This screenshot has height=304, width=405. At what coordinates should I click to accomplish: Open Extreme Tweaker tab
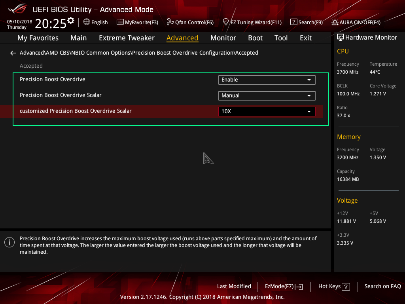point(127,38)
